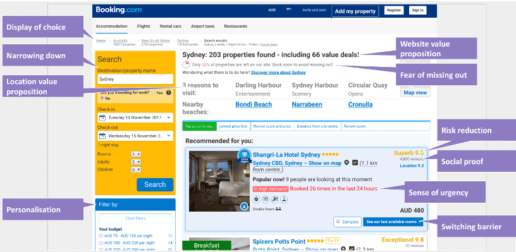Click the restaurant fork-and-knife facility icon
This screenshot has height=252, width=516.
(x=266, y=199)
